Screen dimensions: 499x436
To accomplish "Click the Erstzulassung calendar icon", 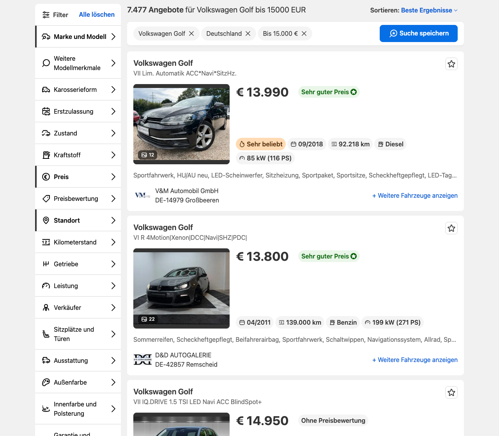I will tap(46, 111).
